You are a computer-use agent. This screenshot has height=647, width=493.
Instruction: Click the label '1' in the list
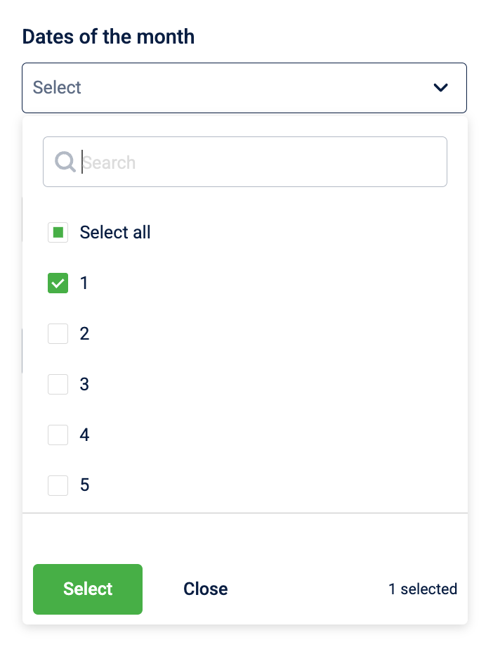point(84,283)
